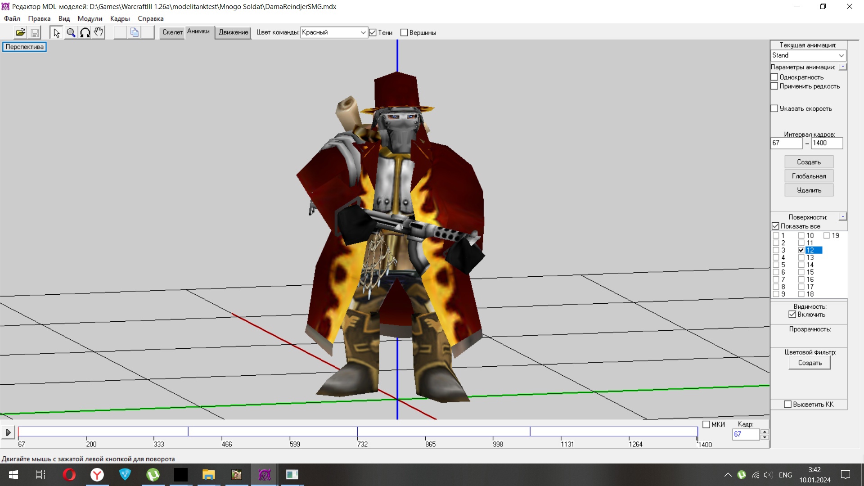
Task: Open the Warcraft-icon taskbar app
Action: (237, 475)
